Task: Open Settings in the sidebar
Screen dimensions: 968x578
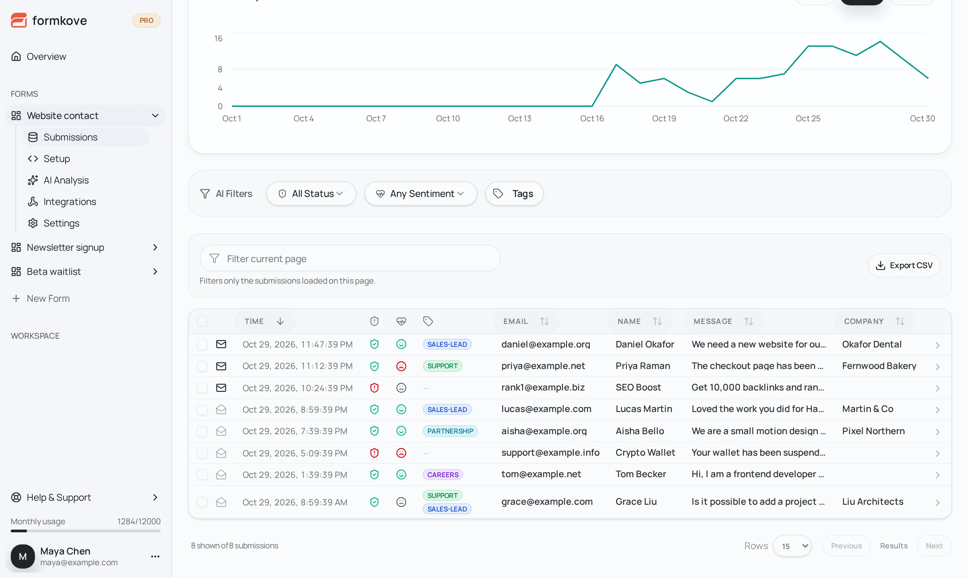Action: click(x=86, y=223)
